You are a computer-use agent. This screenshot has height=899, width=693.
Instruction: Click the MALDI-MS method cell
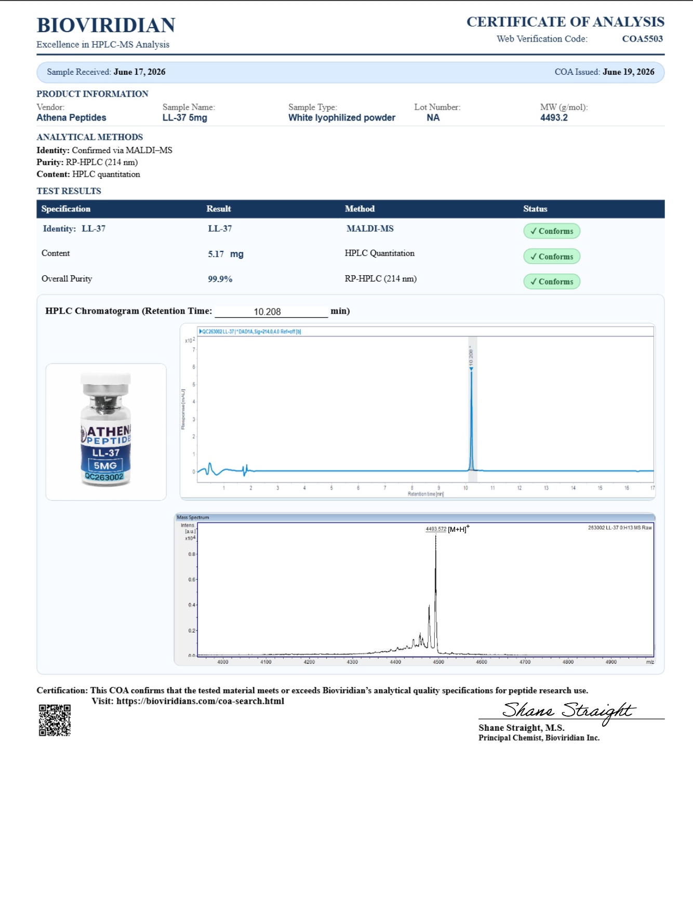pyautogui.click(x=370, y=229)
